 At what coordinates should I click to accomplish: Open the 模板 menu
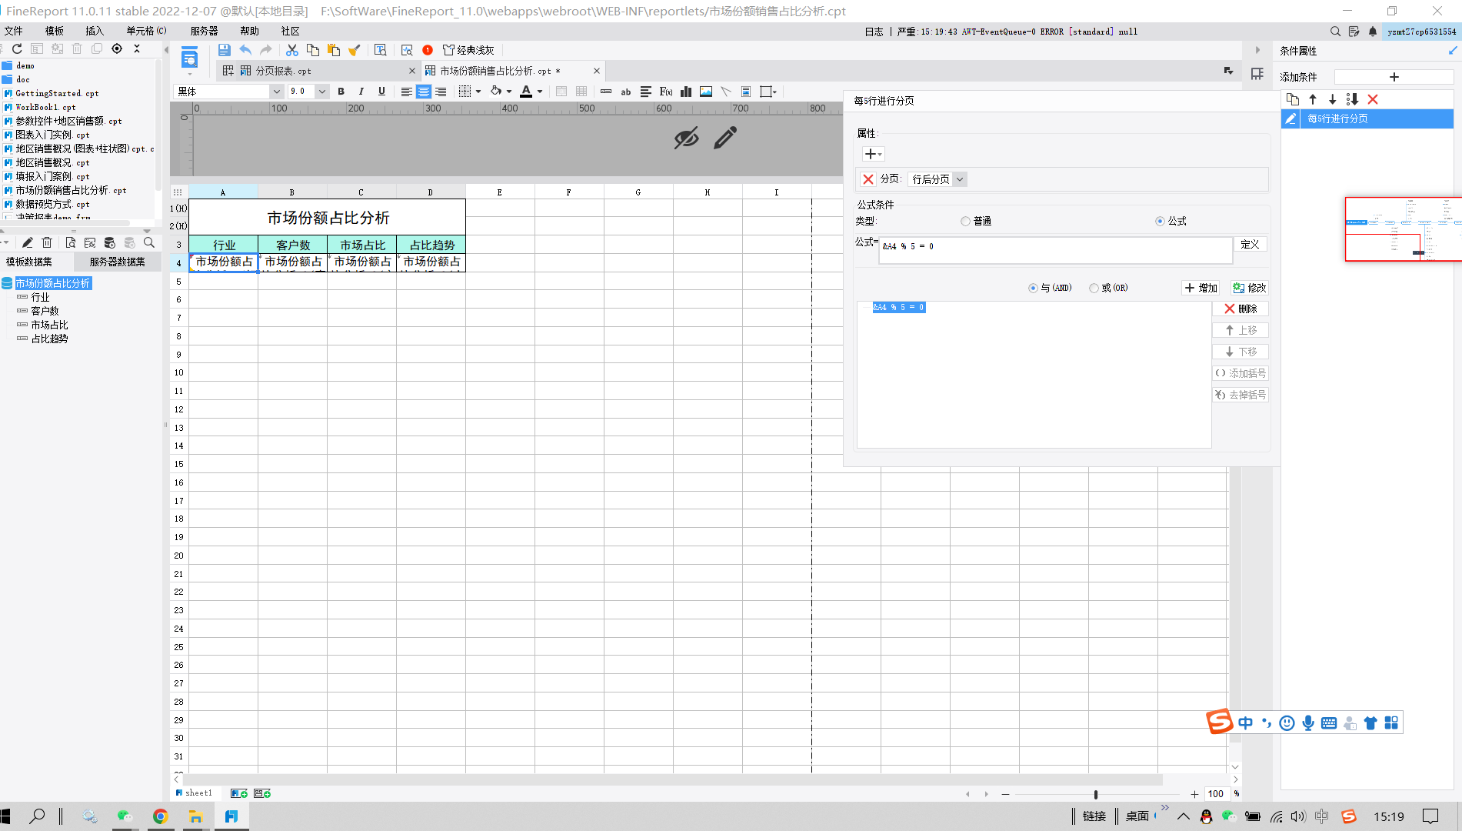click(55, 32)
